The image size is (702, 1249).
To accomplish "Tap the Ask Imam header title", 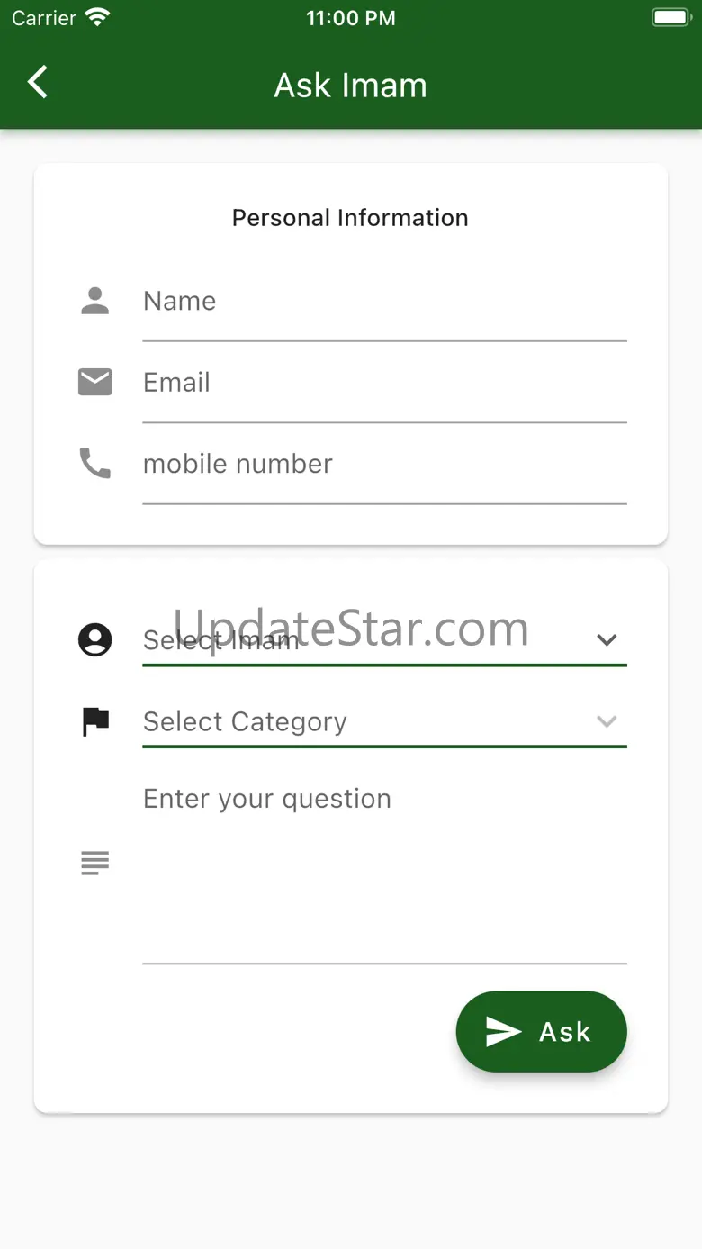I will tap(351, 86).
